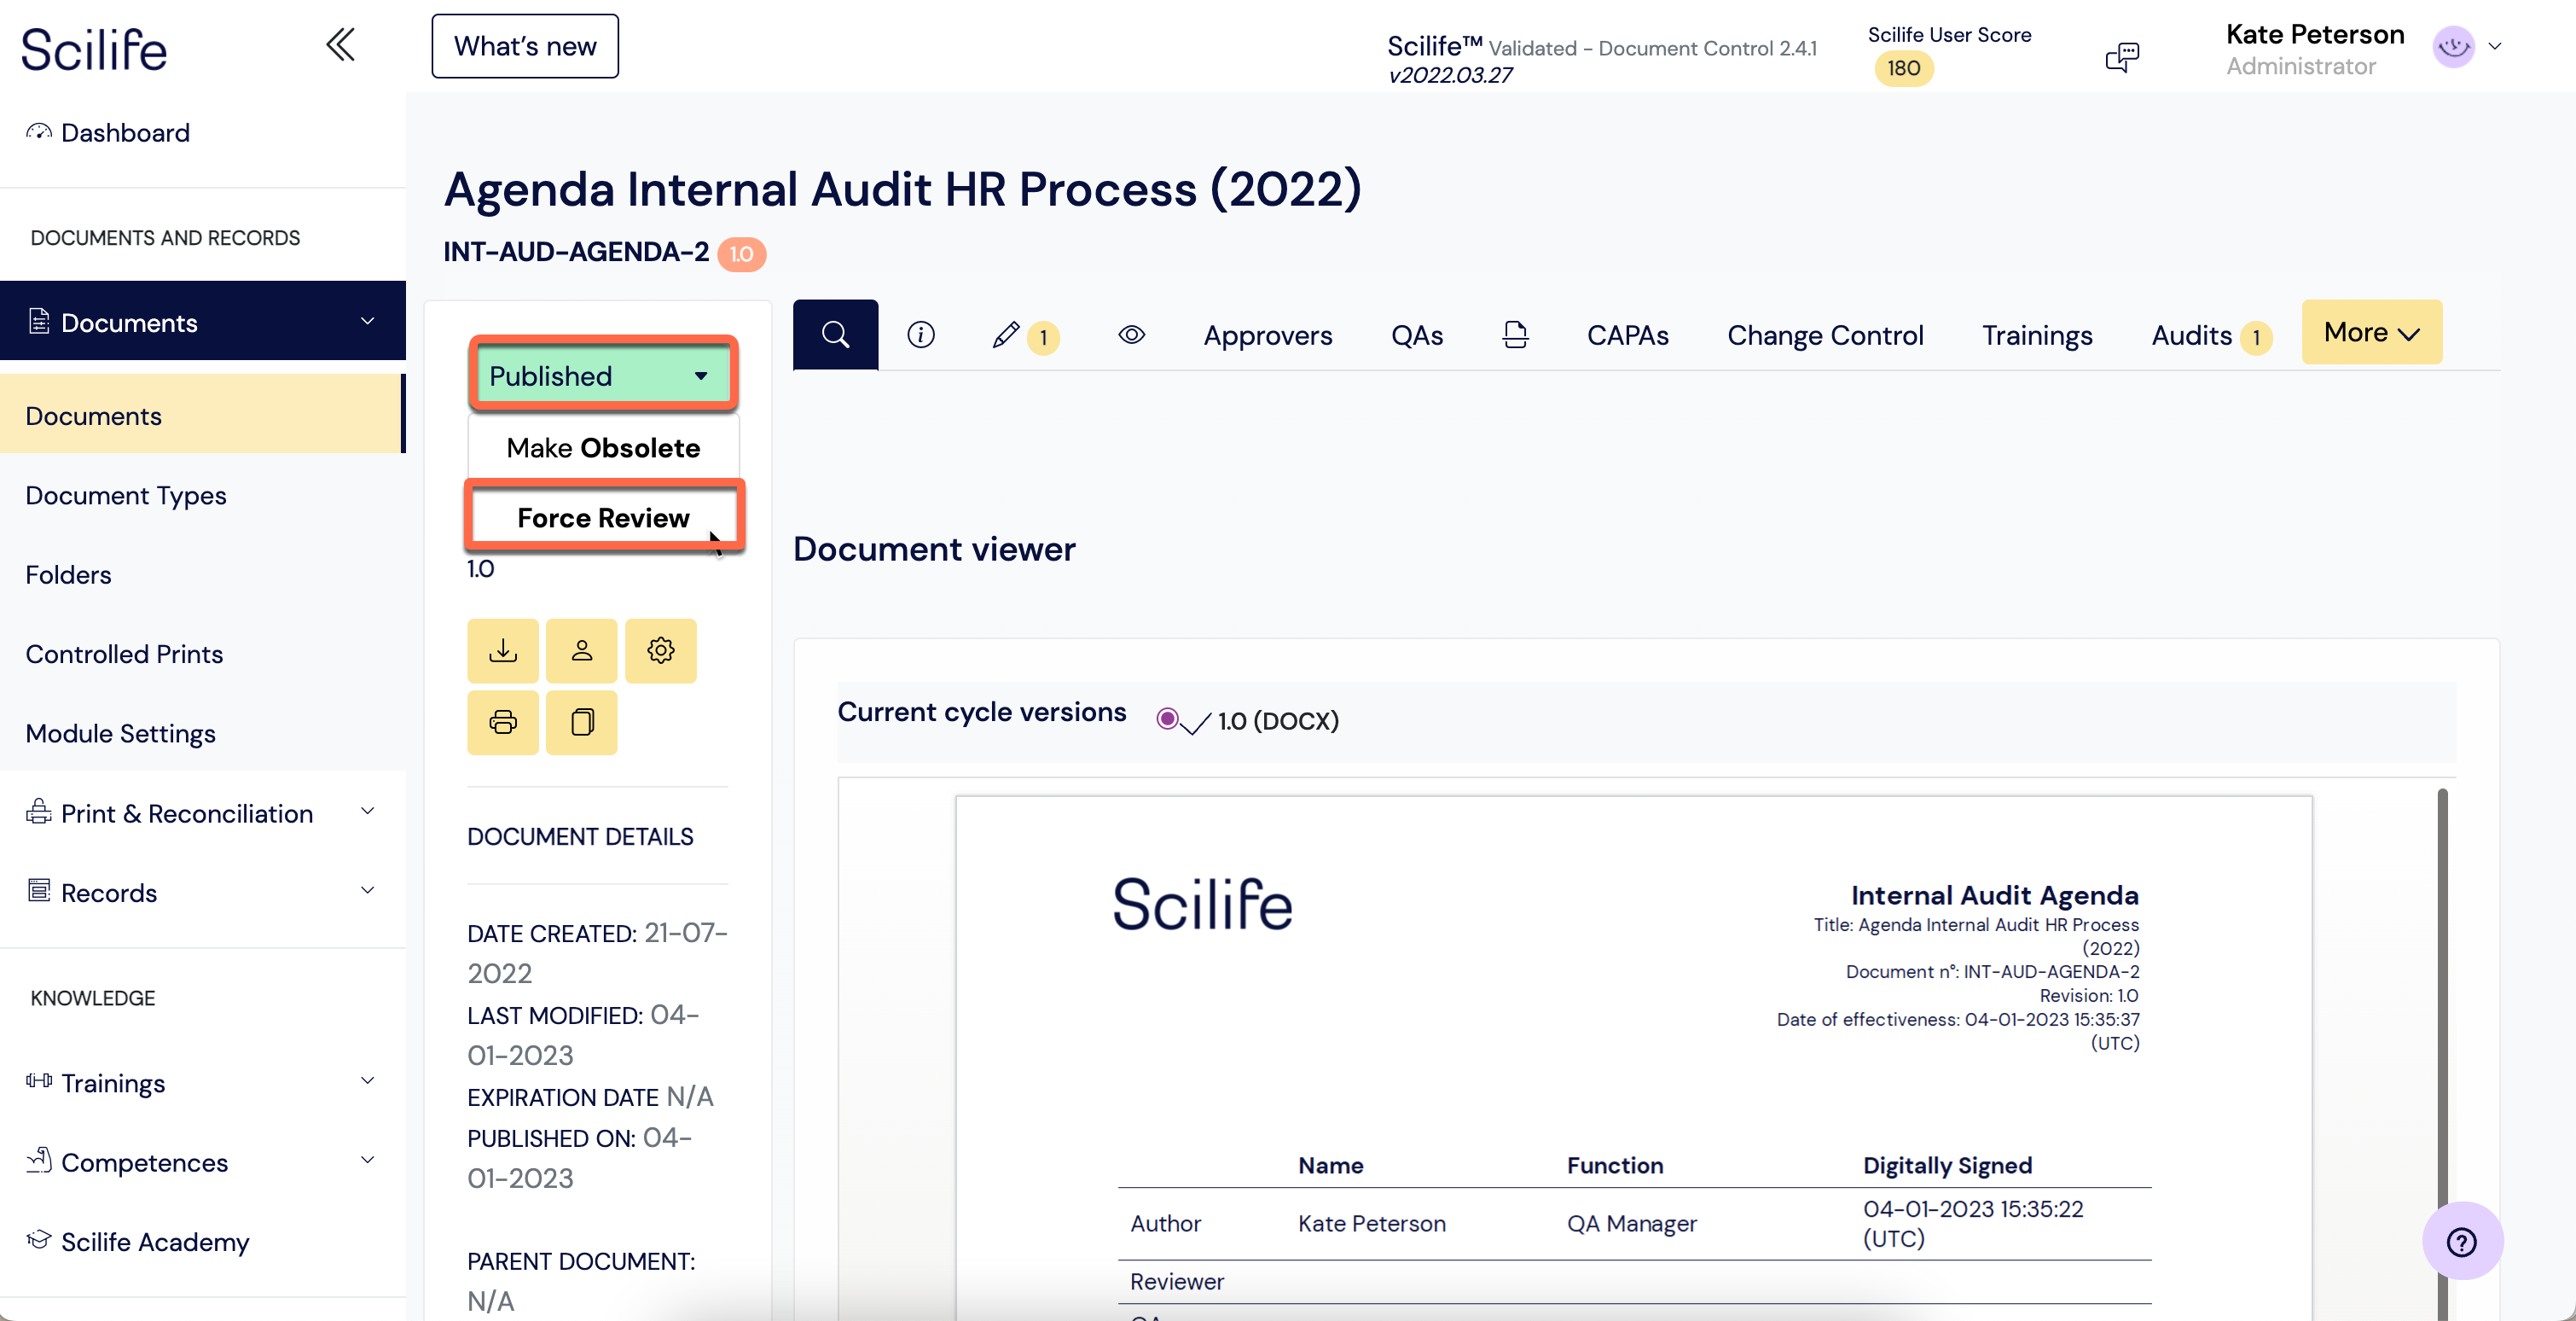This screenshot has height=1321, width=2576.
Task: Click the copy document icon button
Action: 582,722
